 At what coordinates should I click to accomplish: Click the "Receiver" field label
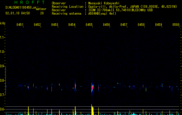click(x=59, y=10)
